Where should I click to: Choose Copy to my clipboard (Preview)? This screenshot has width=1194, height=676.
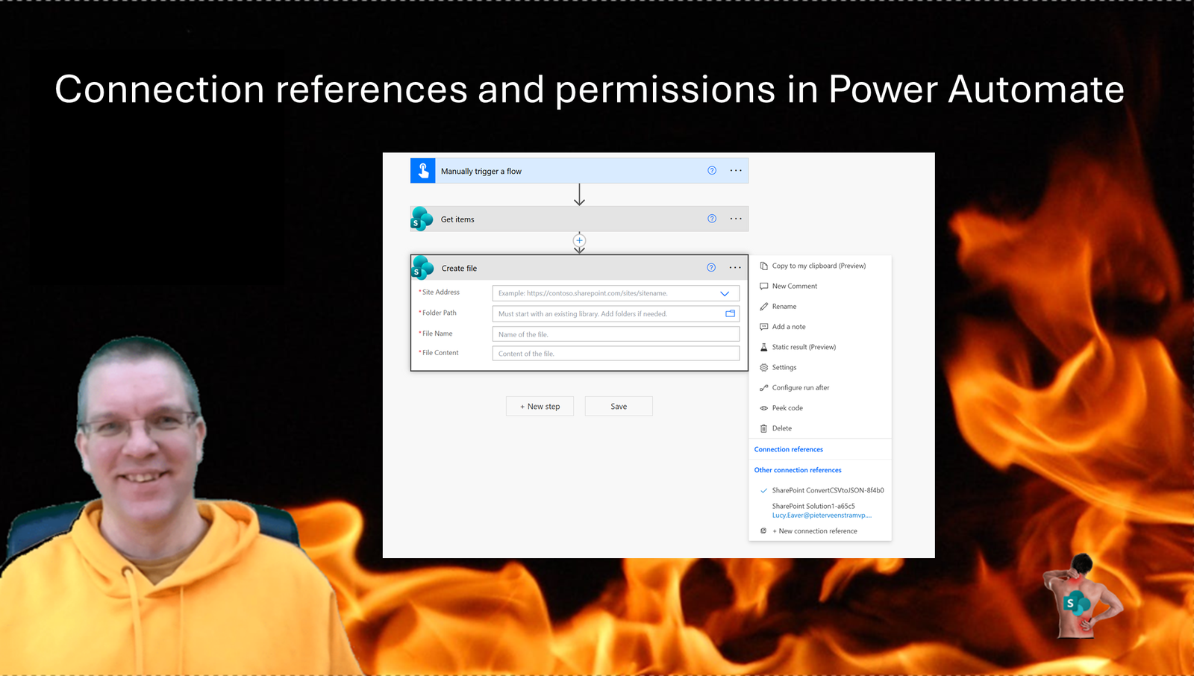[819, 266]
